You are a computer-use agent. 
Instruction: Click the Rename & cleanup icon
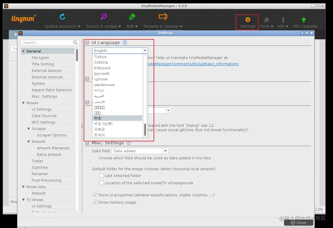click(x=163, y=16)
